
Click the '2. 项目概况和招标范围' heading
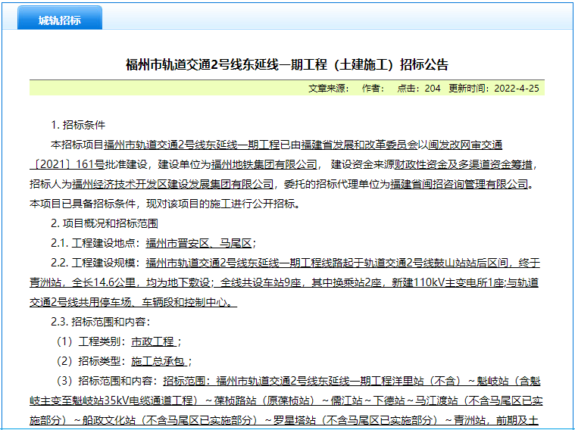[104, 223]
